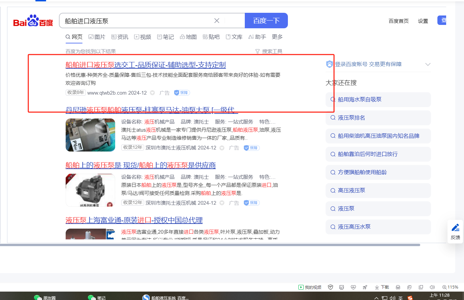Click the Sogou input method tray icon
This screenshot has width=464, height=300.
pos(410,298)
